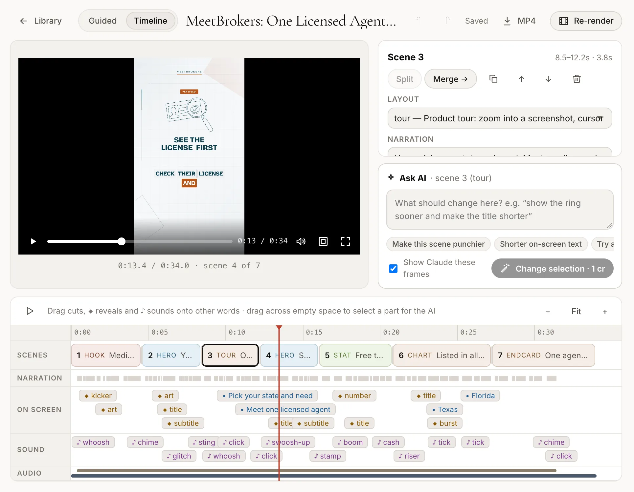Click the narration waveform track
The width and height of the screenshot is (634, 492).
point(316,379)
